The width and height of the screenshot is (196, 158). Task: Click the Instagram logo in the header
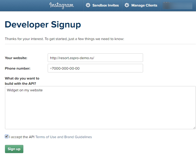[61, 5]
